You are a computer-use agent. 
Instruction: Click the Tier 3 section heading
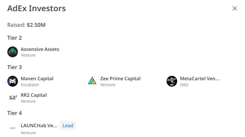(x=15, y=67)
